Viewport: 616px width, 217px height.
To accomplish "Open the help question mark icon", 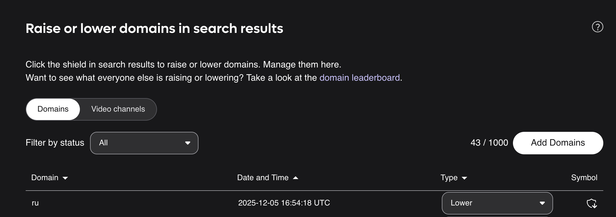I will (597, 27).
